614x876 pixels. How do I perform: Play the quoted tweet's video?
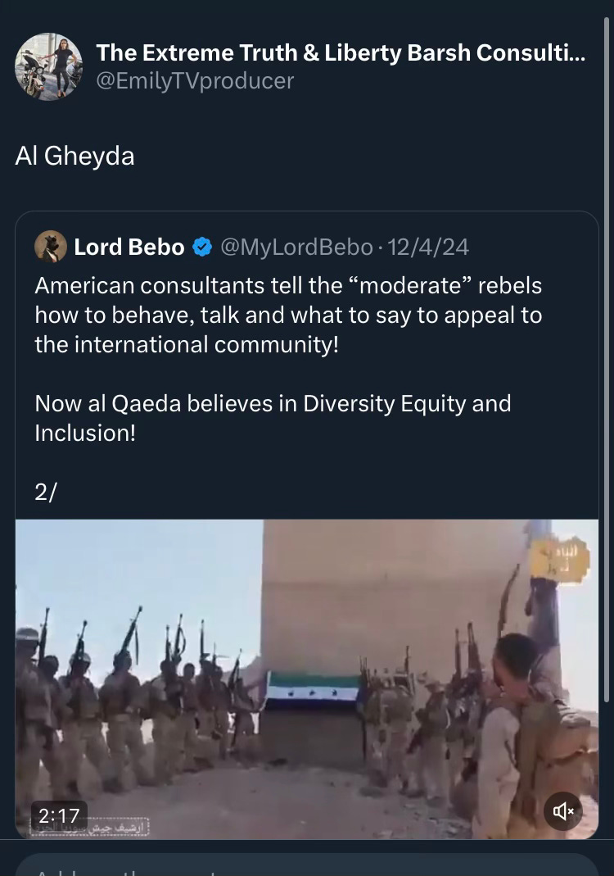[x=307, y=679]
